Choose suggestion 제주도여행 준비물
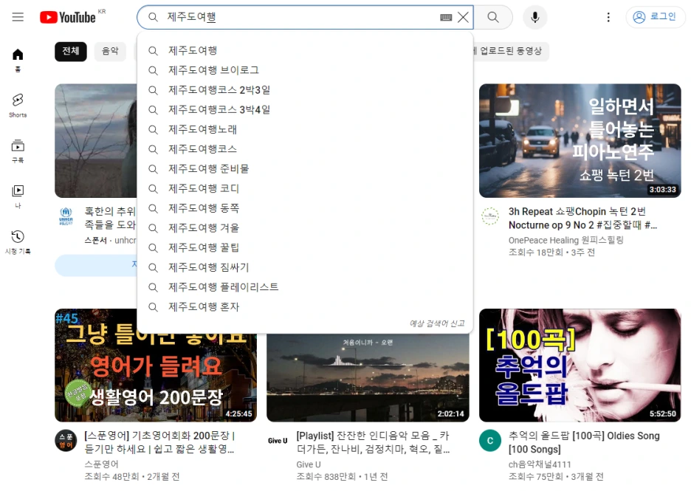Viewport: 691px width, 491px height. (305, 169)
